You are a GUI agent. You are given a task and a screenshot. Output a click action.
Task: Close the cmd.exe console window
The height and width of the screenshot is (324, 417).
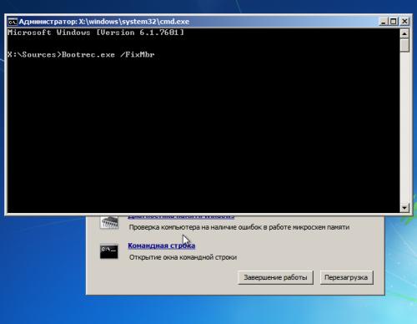tap(404, 22)
